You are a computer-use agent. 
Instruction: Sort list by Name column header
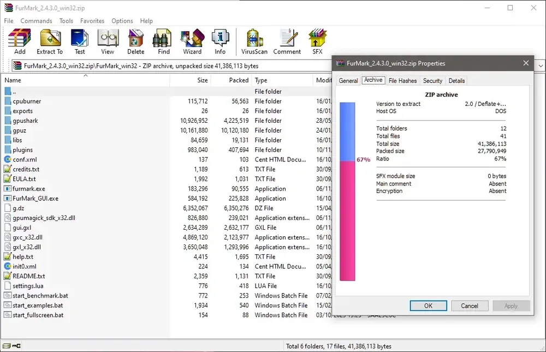pyautogui.click(x=85, y=80)
